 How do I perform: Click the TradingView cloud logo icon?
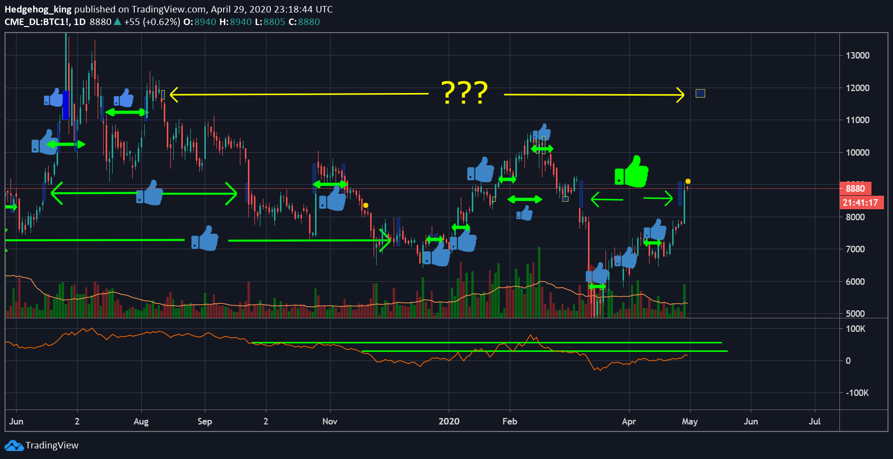(x=14, y=445)
